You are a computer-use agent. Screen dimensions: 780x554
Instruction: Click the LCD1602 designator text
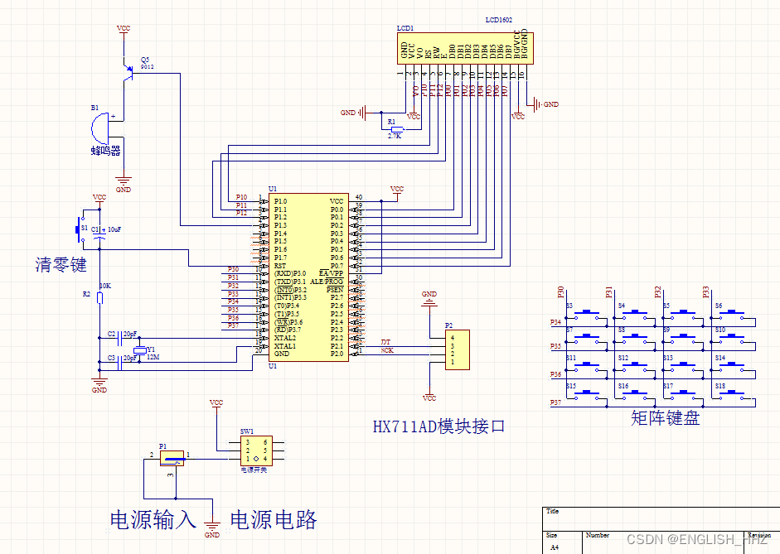[x=499, y=20]
